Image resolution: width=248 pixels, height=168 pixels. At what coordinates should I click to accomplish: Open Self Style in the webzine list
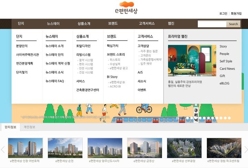[x=226, y=61]
